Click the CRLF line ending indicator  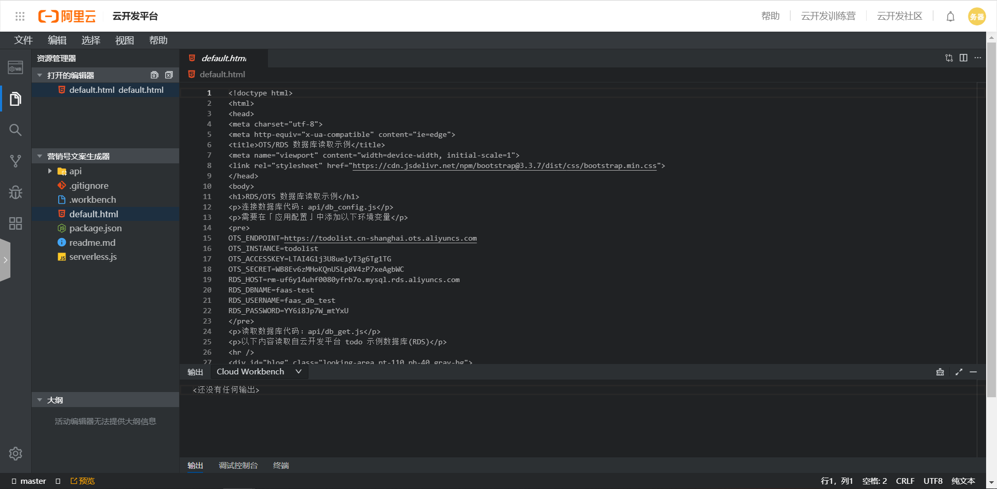905,481
